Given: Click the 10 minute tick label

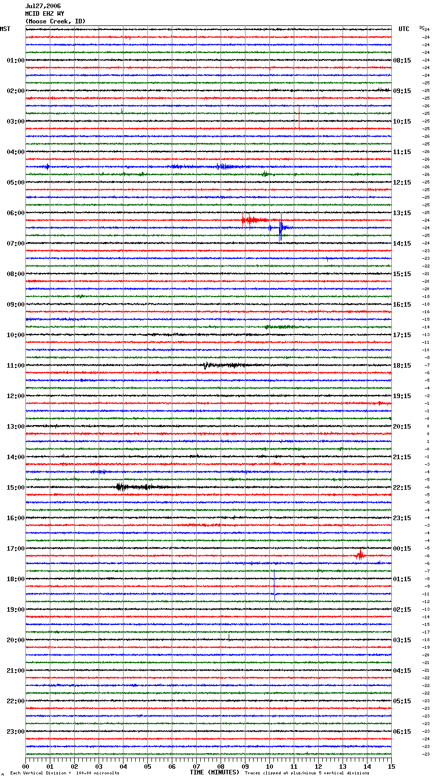Looking at the screenshot, I should click(x=269, y=766).
